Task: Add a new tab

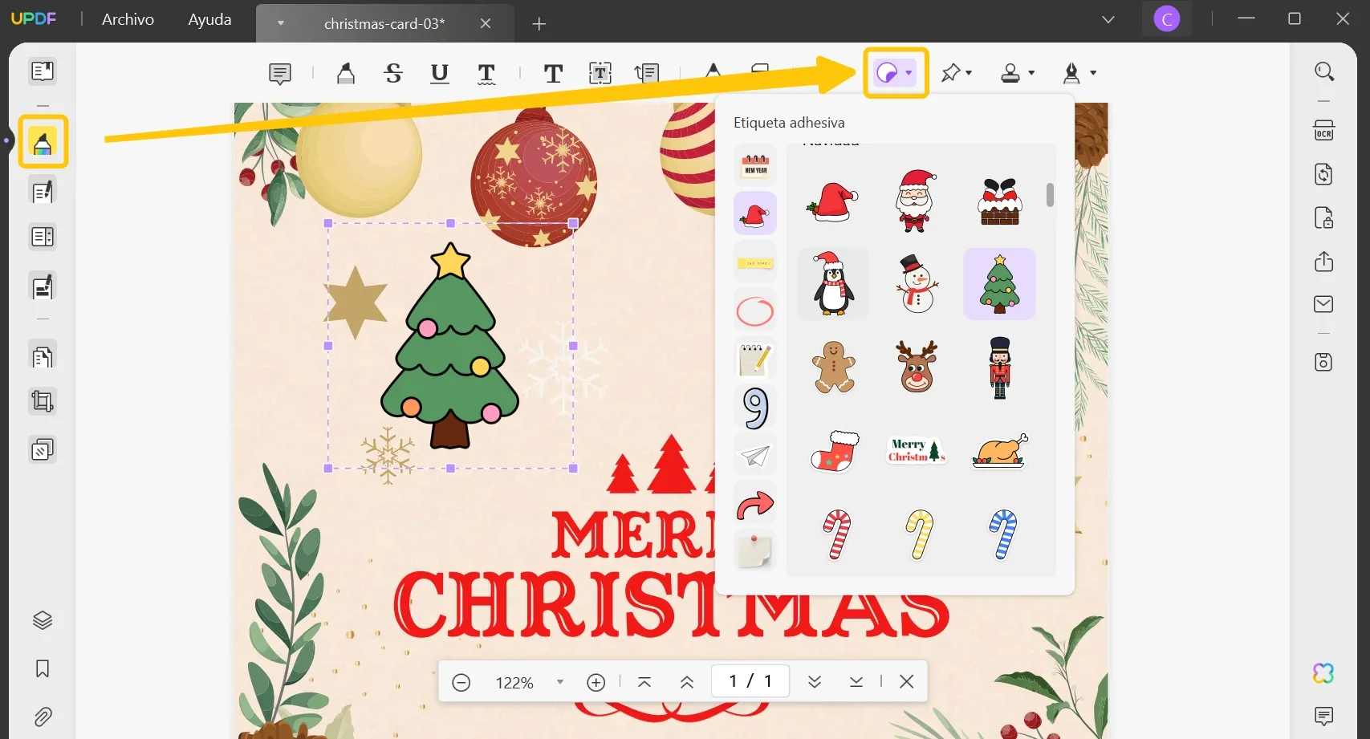Action: (539, 24)
